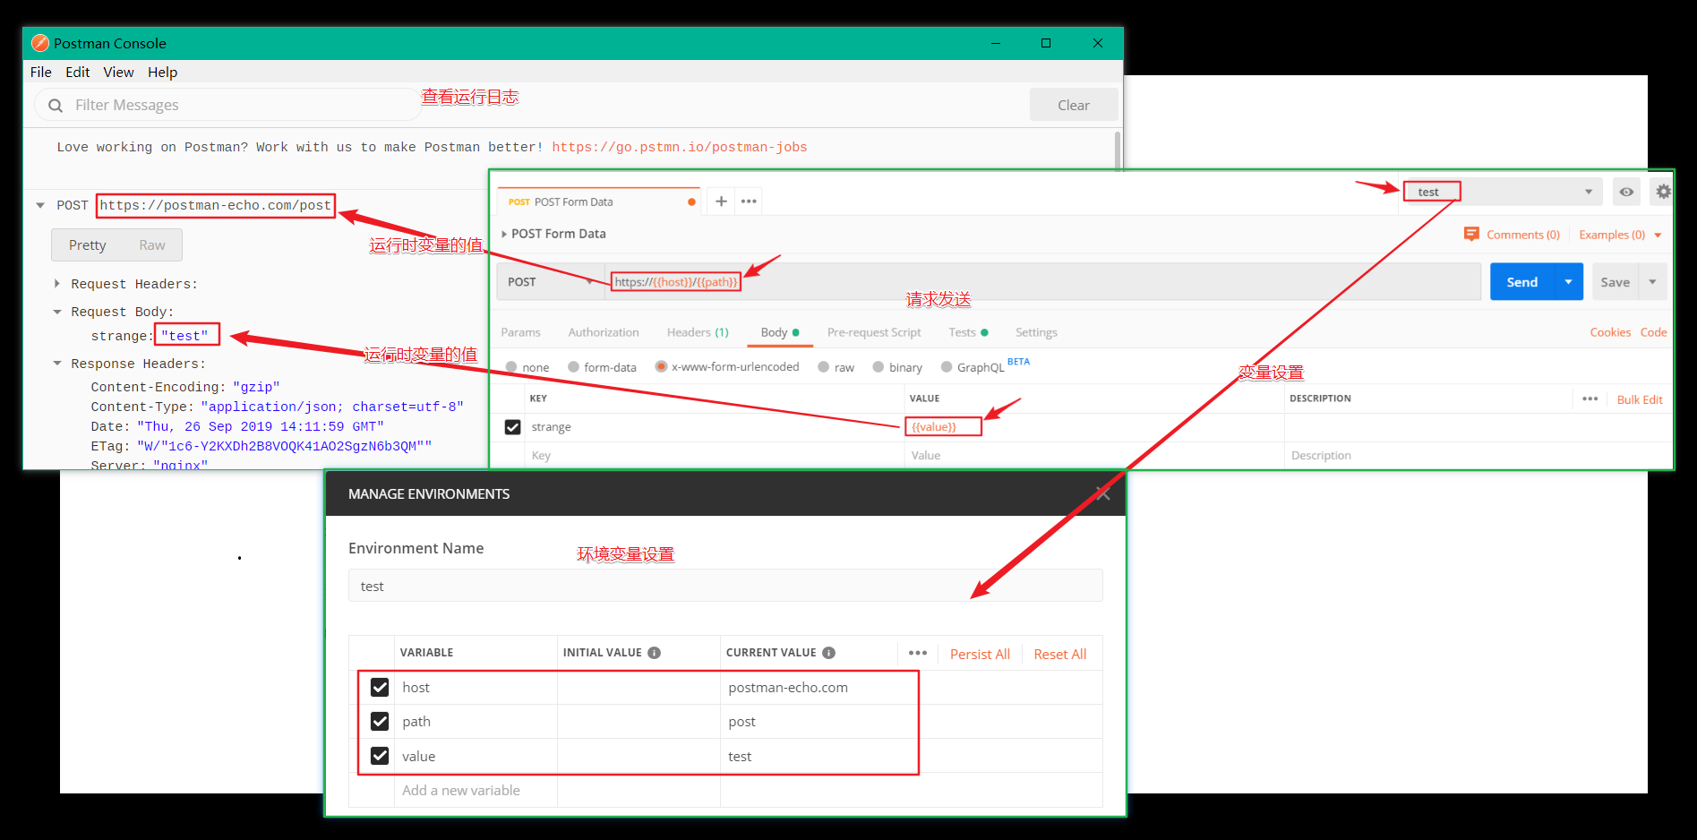Viewport: 1697px width, 840px height.
Task: Open the POST method dropdown
Action: (550, 282)
